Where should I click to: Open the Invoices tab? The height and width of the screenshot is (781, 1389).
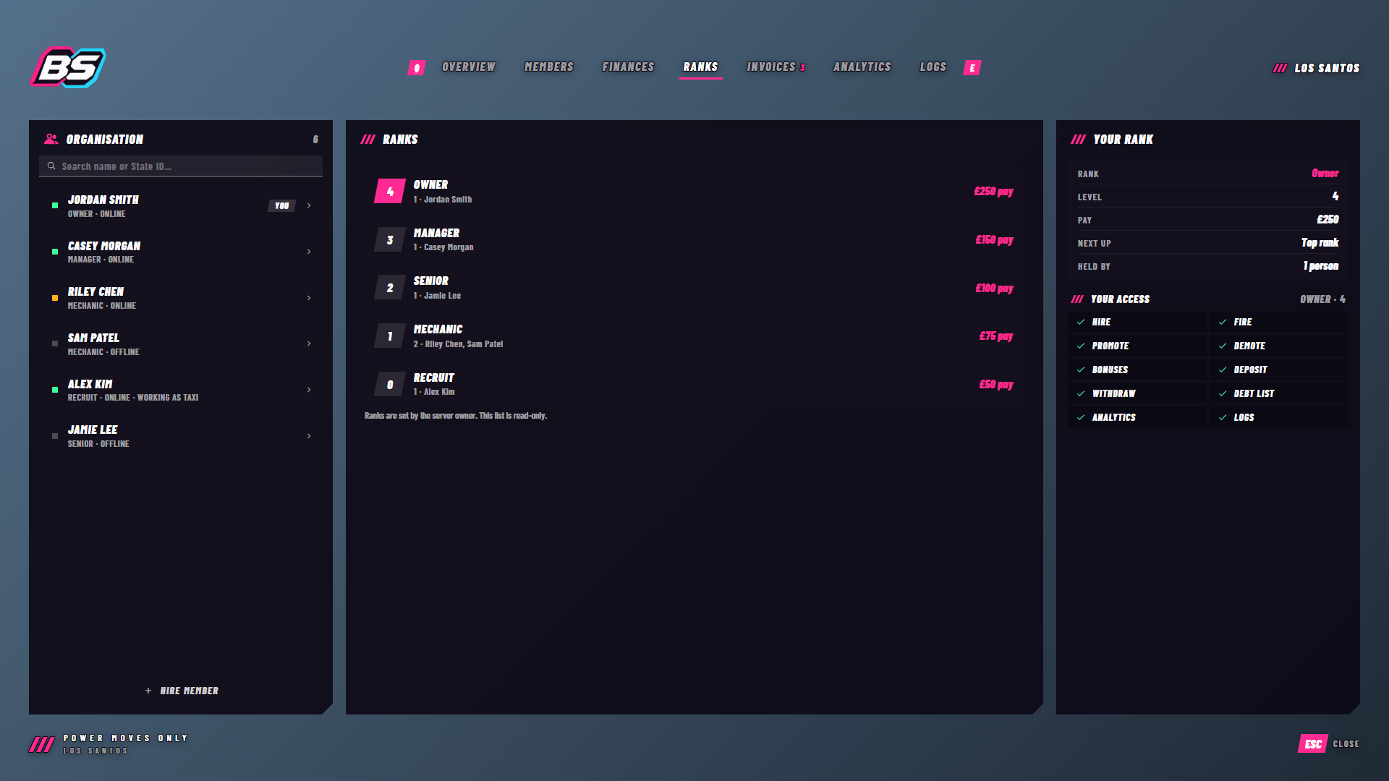tap(776, 67)
